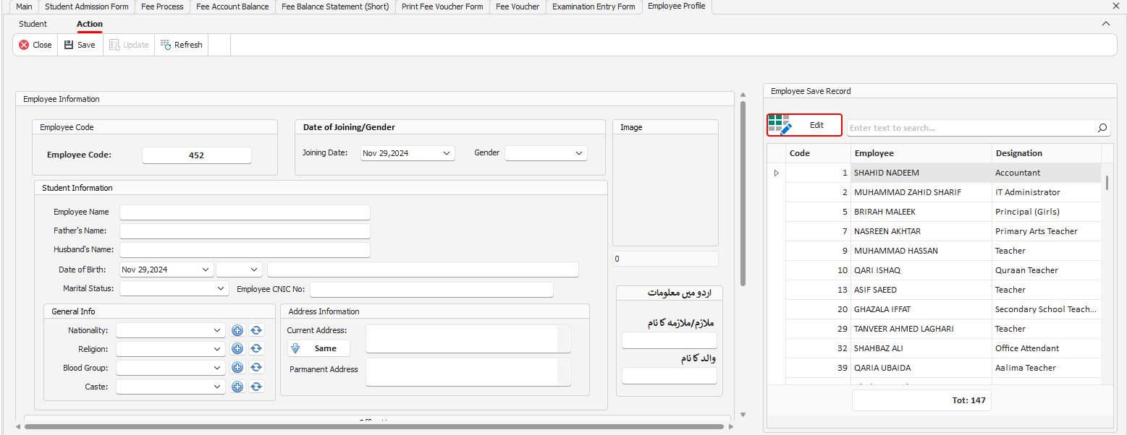Click the Refresh toolbar button
Screen dimensions: 1127x435
[182, 45]
